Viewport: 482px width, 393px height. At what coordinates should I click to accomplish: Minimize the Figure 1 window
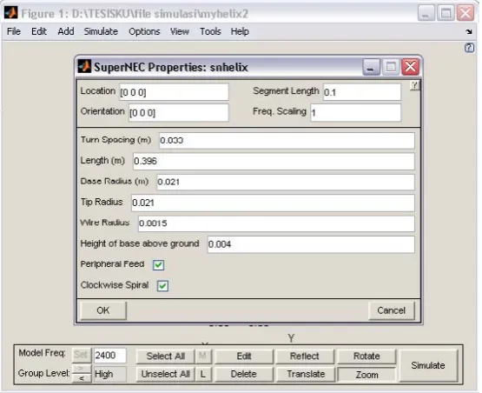pos(426,13)
